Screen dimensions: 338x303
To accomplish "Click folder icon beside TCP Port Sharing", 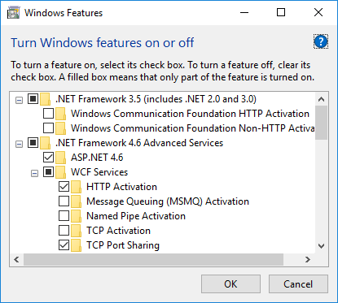I will point(77,245).
